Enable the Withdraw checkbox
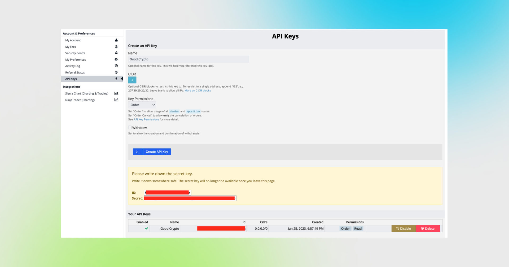Screen dimensions: 509x267 pos(130,127)
